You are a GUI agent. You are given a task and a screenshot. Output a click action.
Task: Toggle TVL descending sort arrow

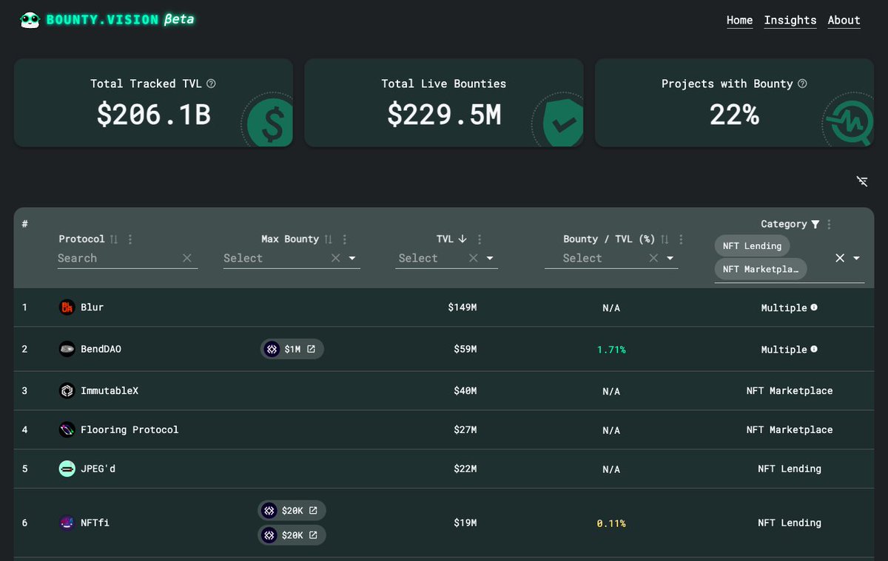[x=462, y=239]
